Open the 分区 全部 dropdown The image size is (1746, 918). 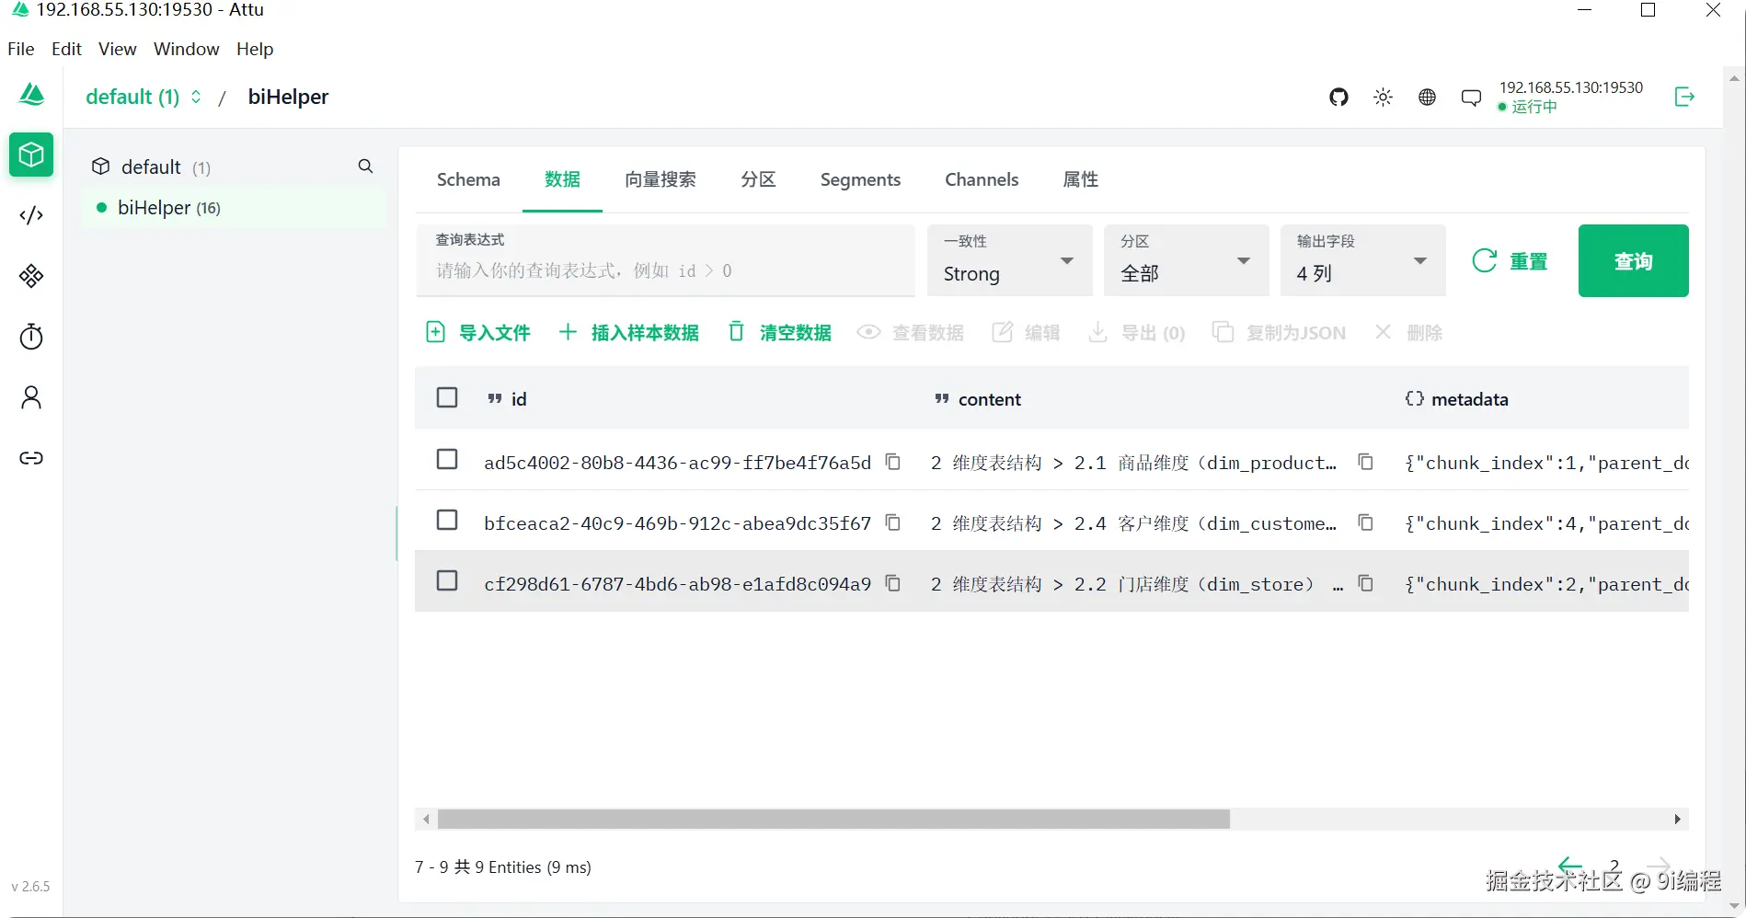point(1186,261)
